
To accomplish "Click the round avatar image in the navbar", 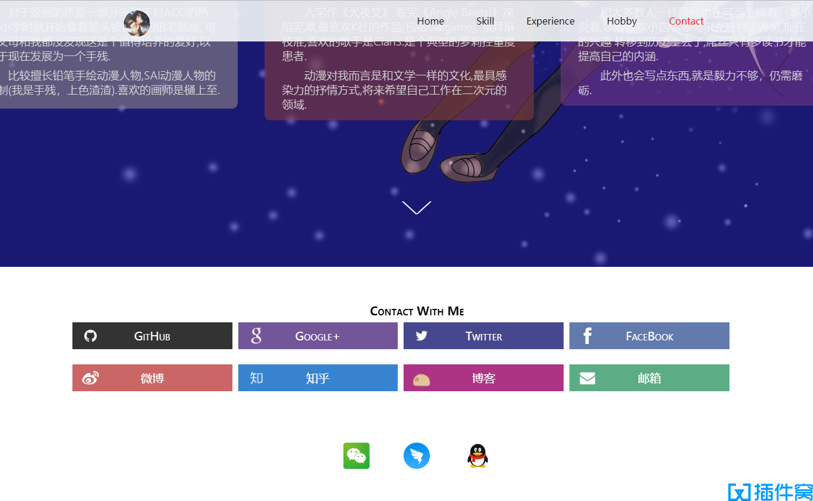I will (x=137, y=23).
